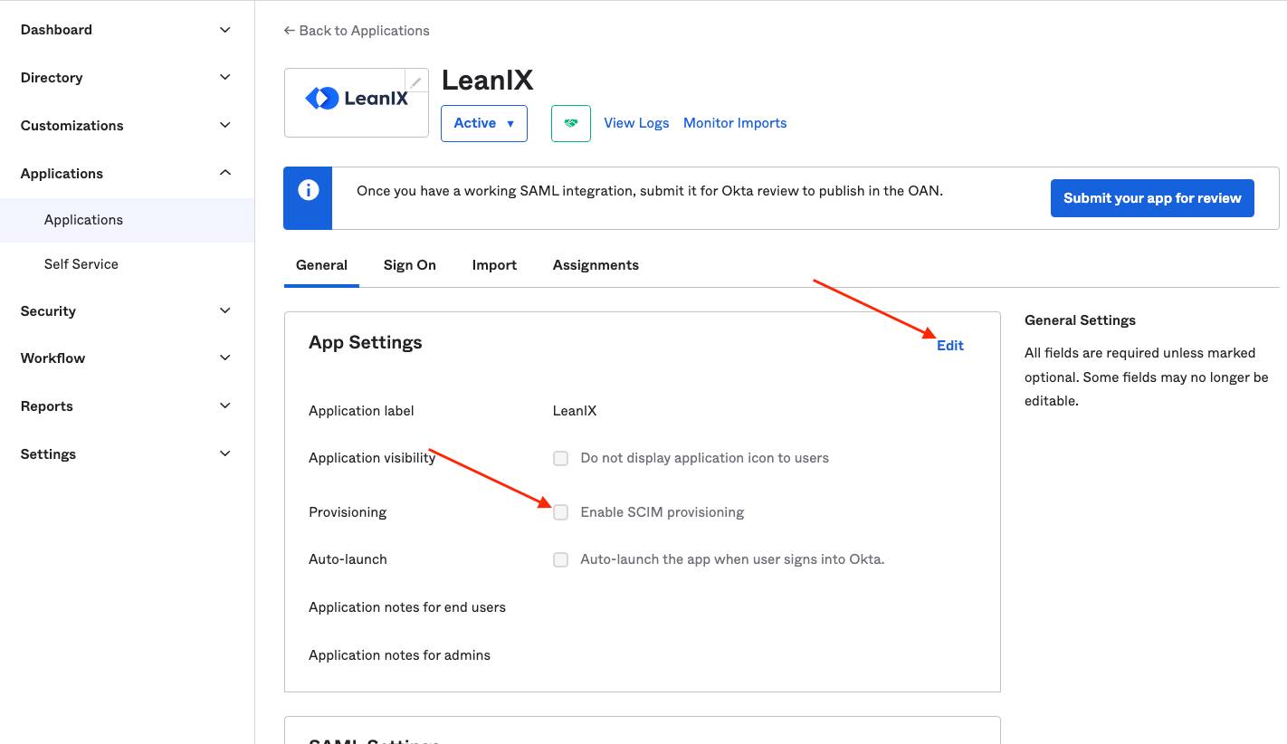The height and width of the screenshot is (744, 1287).
Task: Select Applications sub-item in sidebar
Action: click(x=127, y=220)
